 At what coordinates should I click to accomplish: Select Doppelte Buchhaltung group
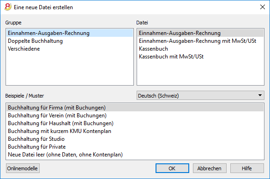point(70,41)
